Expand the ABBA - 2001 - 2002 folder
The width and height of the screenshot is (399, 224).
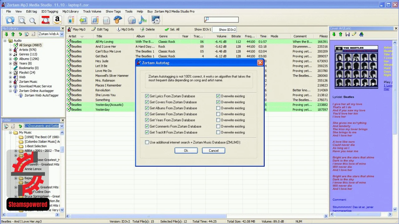coord(16,151)
